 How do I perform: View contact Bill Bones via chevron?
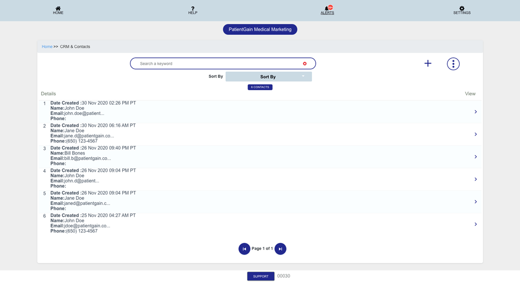(476, 157)
